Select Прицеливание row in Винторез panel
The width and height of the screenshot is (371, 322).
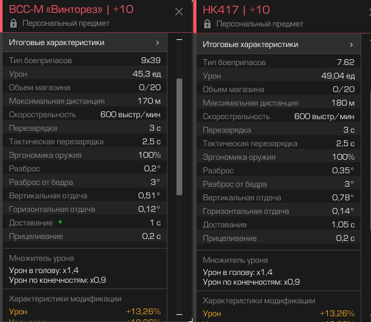tap(85, 236)
